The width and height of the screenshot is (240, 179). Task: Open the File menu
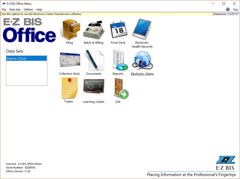4,9
